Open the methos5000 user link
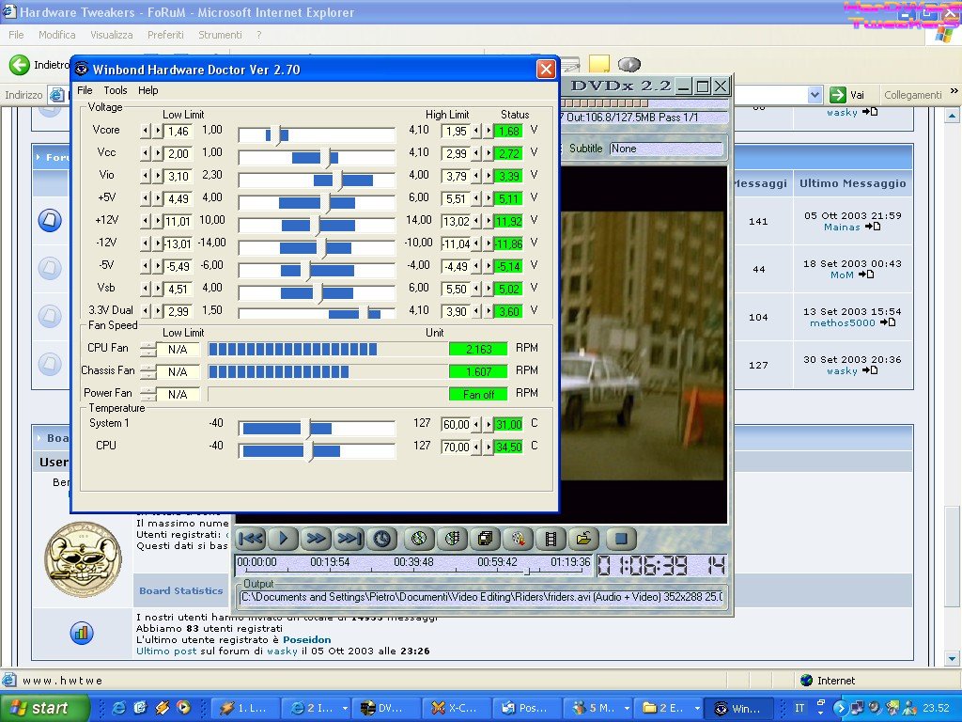Viewport: 962px width, 722px height. (x=843, y=323)
